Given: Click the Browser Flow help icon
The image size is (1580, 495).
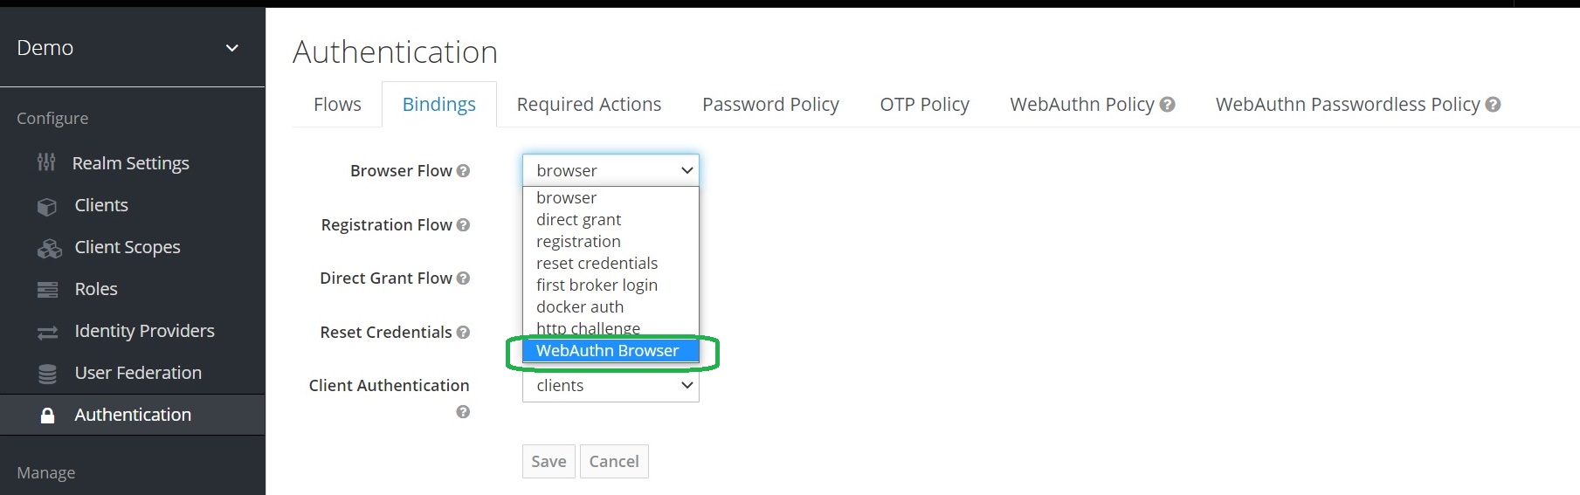Looking at the screenshot, I should pos(463,171).
